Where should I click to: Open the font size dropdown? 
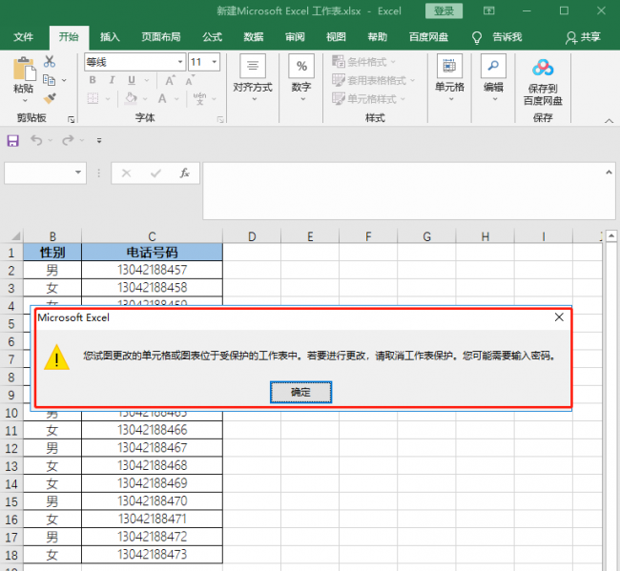click(x=215, y=62)
